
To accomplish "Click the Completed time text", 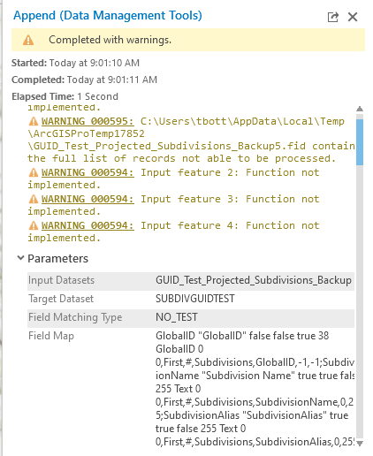I will pyautogui.click(x=84, y=80).
